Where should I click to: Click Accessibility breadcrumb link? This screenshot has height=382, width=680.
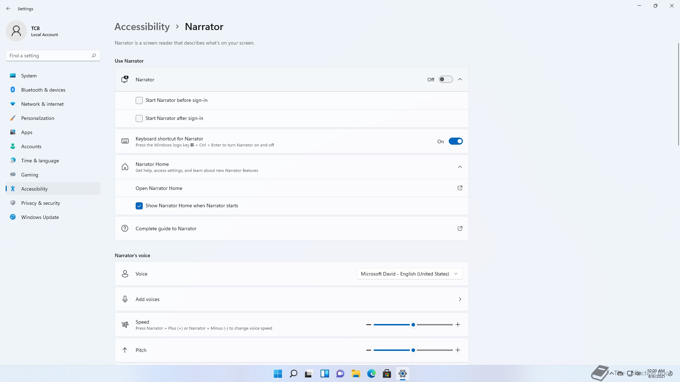[142, 27]
